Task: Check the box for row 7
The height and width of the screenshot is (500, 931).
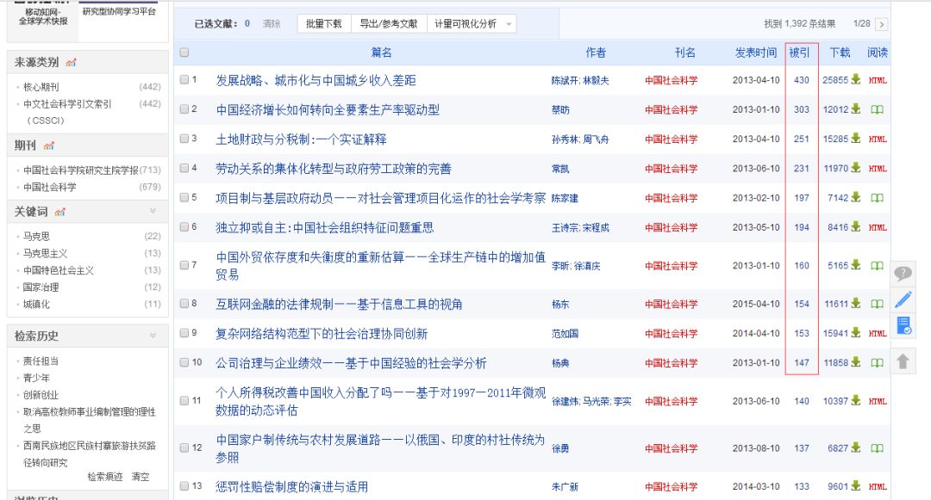Action: tap(184, 265)
